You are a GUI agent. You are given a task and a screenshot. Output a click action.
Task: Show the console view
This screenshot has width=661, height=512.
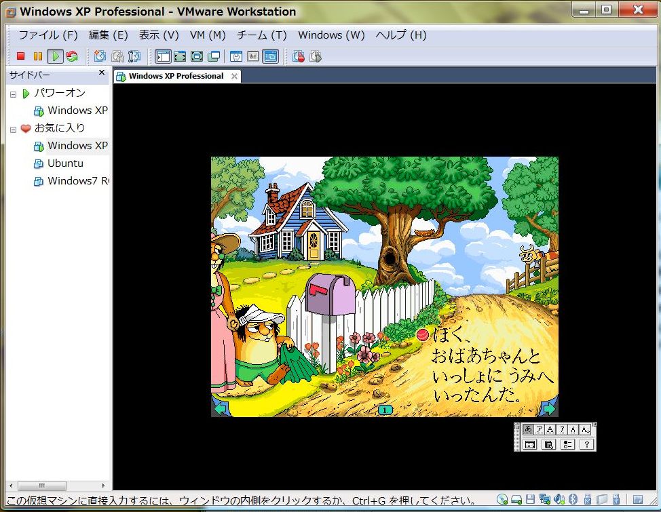270,56
